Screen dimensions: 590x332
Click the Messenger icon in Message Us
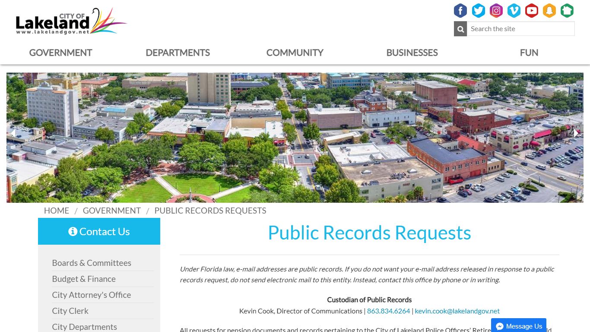[x=500, y=326]
